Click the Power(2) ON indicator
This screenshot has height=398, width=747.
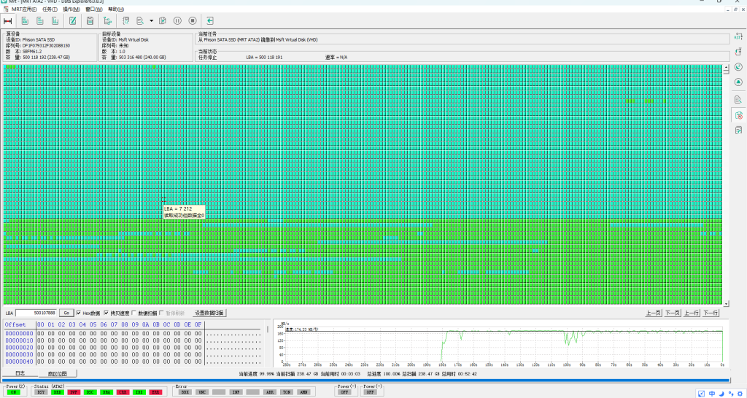tap(13, 392)
